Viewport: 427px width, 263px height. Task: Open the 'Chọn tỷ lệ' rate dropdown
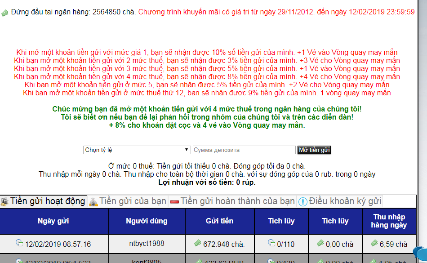tap(137, 150)
